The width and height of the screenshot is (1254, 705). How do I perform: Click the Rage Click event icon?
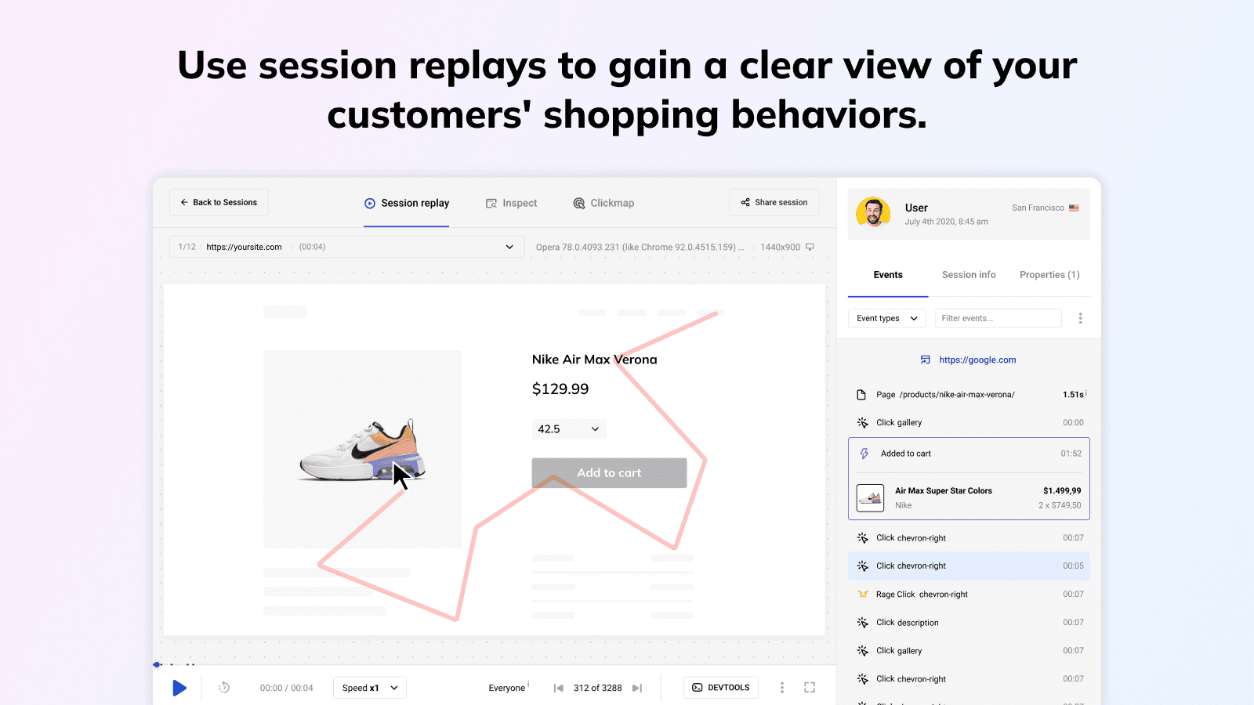pos(862,595)
